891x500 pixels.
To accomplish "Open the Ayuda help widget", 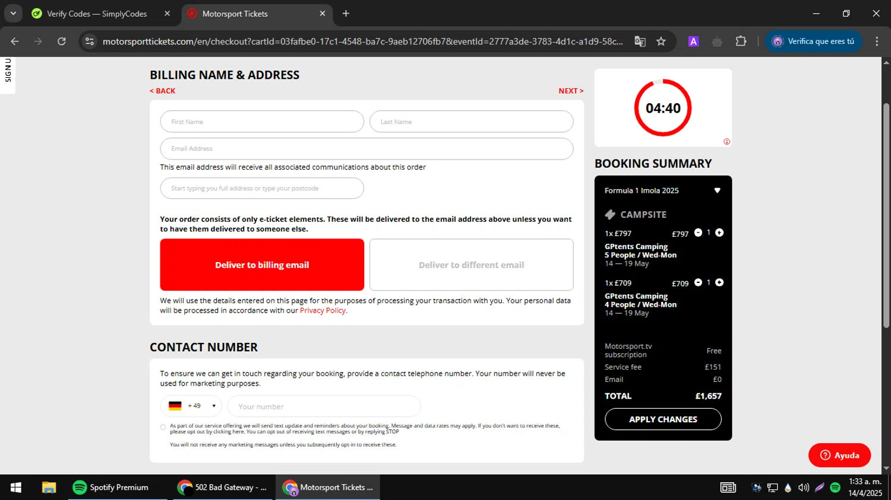I will pyautogui.click(x=839, y=455).
